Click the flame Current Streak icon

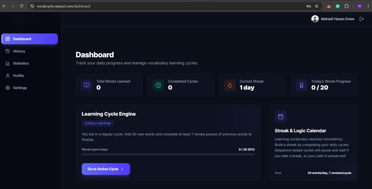pos(230,85)
